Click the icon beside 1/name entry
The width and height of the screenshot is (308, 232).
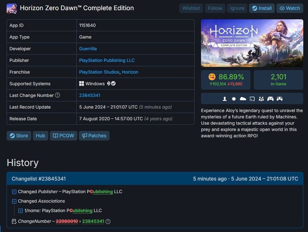20,211
